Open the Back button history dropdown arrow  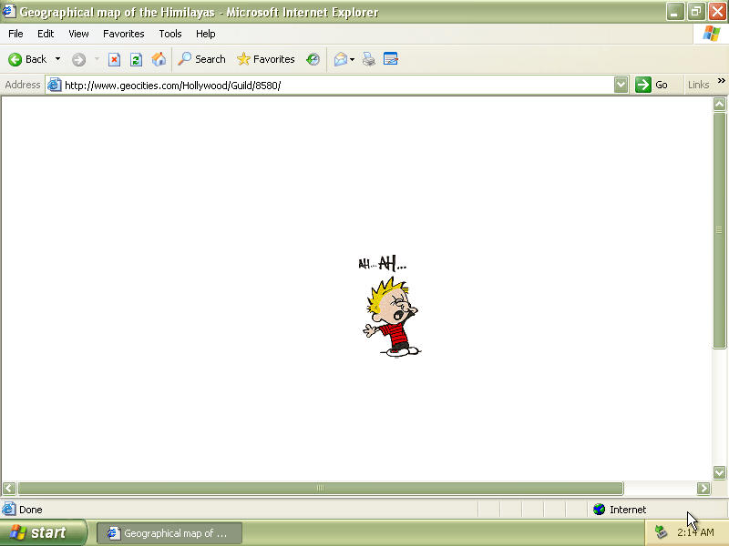pyautogui.click(x=58, y=59)
